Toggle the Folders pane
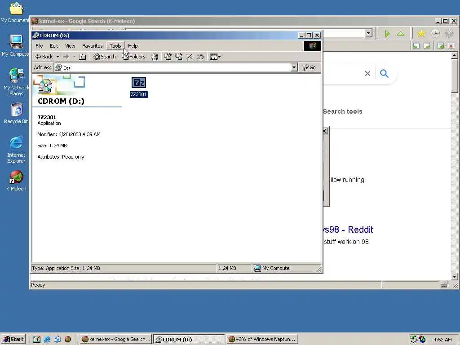This screenshot has height=345, width=460. (x=134, y=57)
